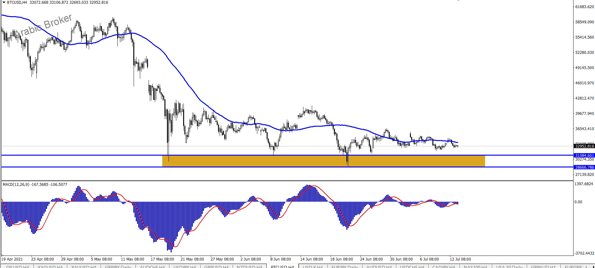595x268 pixels.
Task: Click the 39677.940 price scale value
Action: [x=584, y=113]
